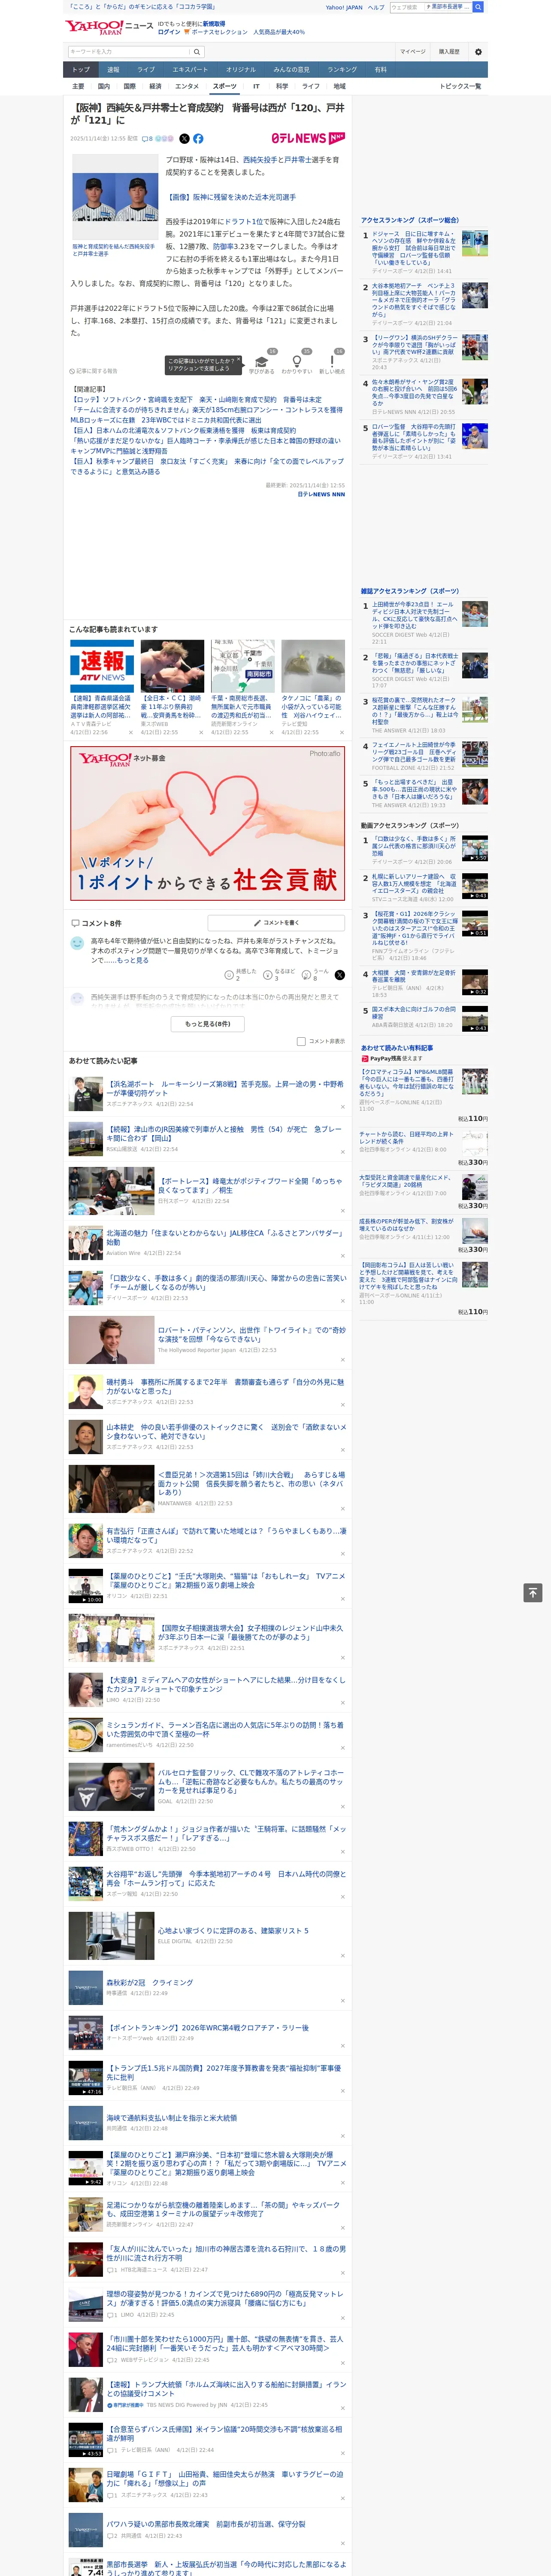Click the blue web search button at top
The width and height of the screenshot is (551, 2576).
click(478, 7)
